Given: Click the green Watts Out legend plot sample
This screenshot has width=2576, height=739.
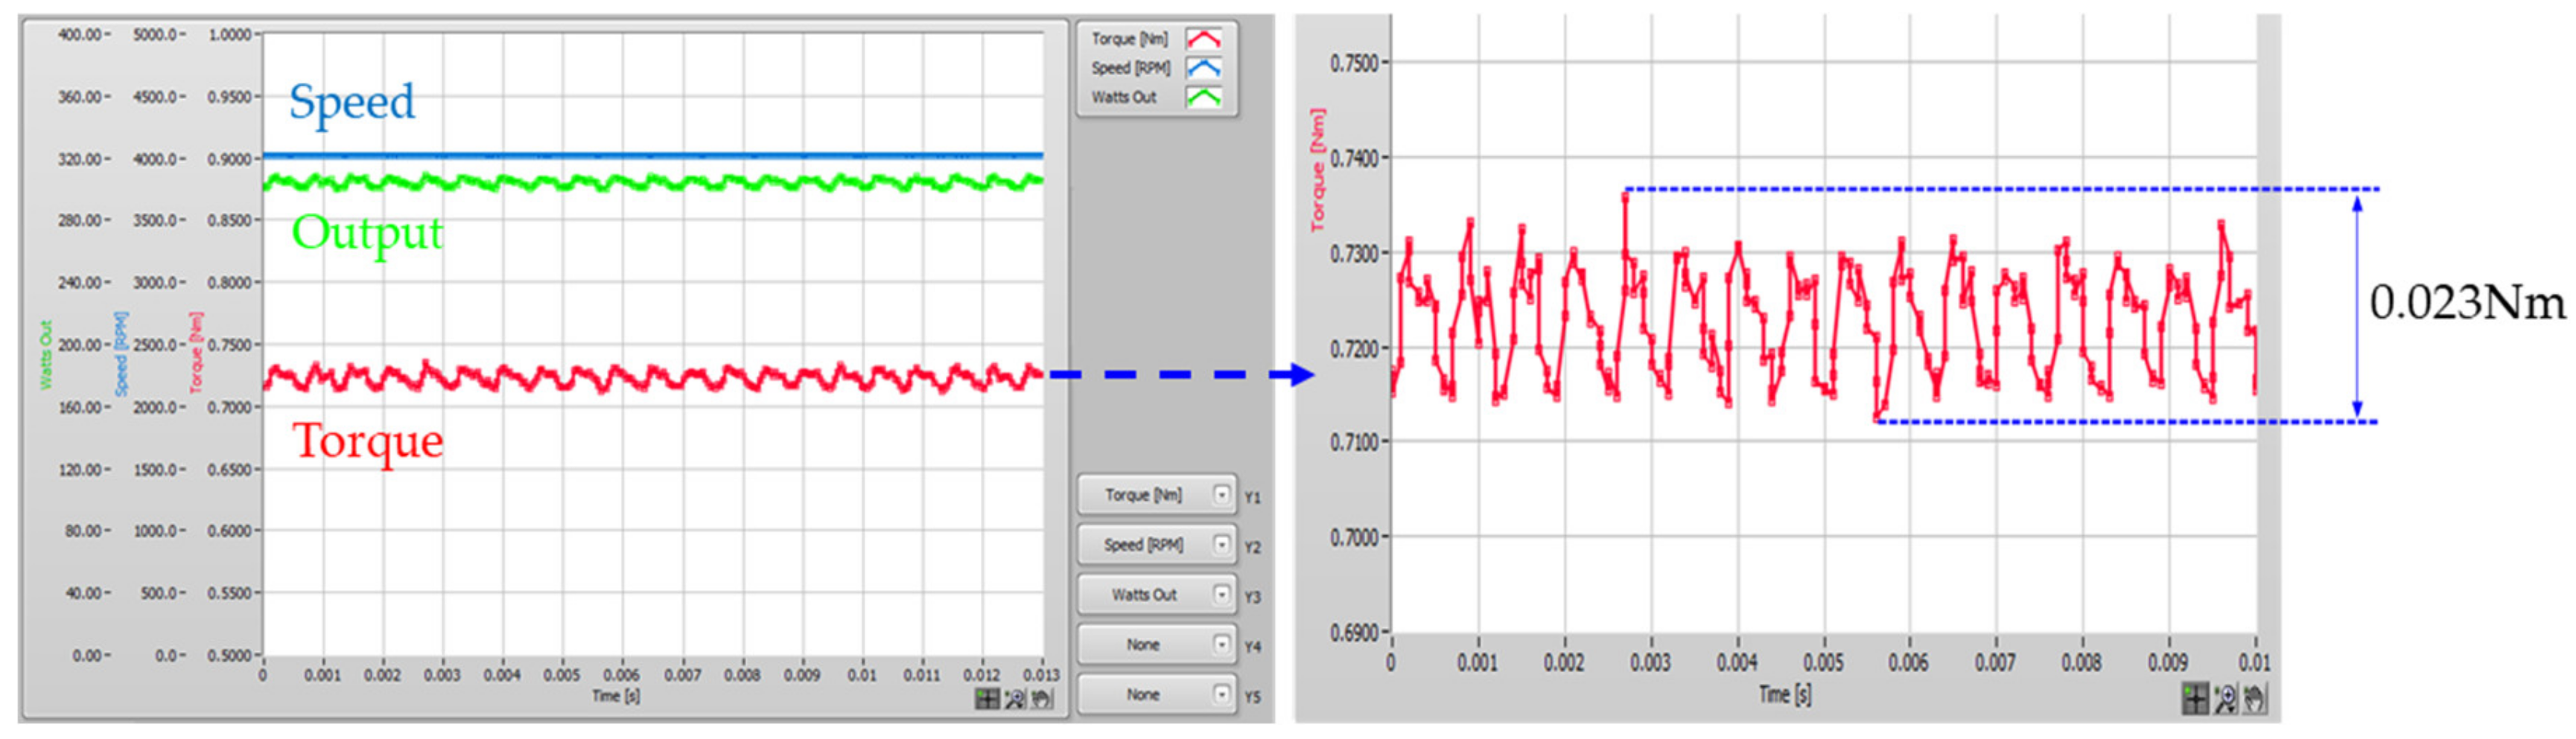Looking at the screenshot, I should [x=1203, y=97].
